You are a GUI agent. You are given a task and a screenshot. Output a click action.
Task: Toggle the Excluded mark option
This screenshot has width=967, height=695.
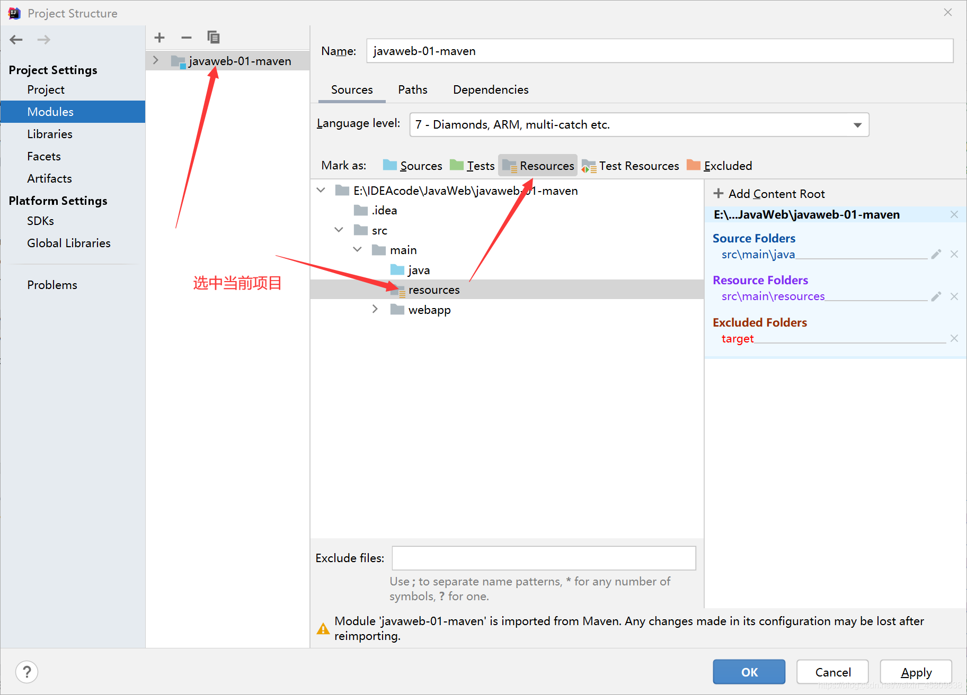pos(719,166)
